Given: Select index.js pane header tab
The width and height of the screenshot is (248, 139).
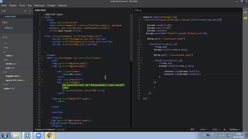Looking at the screenshot, I should pos(138,10).
